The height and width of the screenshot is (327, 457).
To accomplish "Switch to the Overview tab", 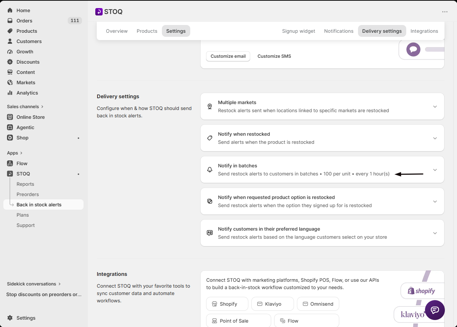I will coord(117,31).
